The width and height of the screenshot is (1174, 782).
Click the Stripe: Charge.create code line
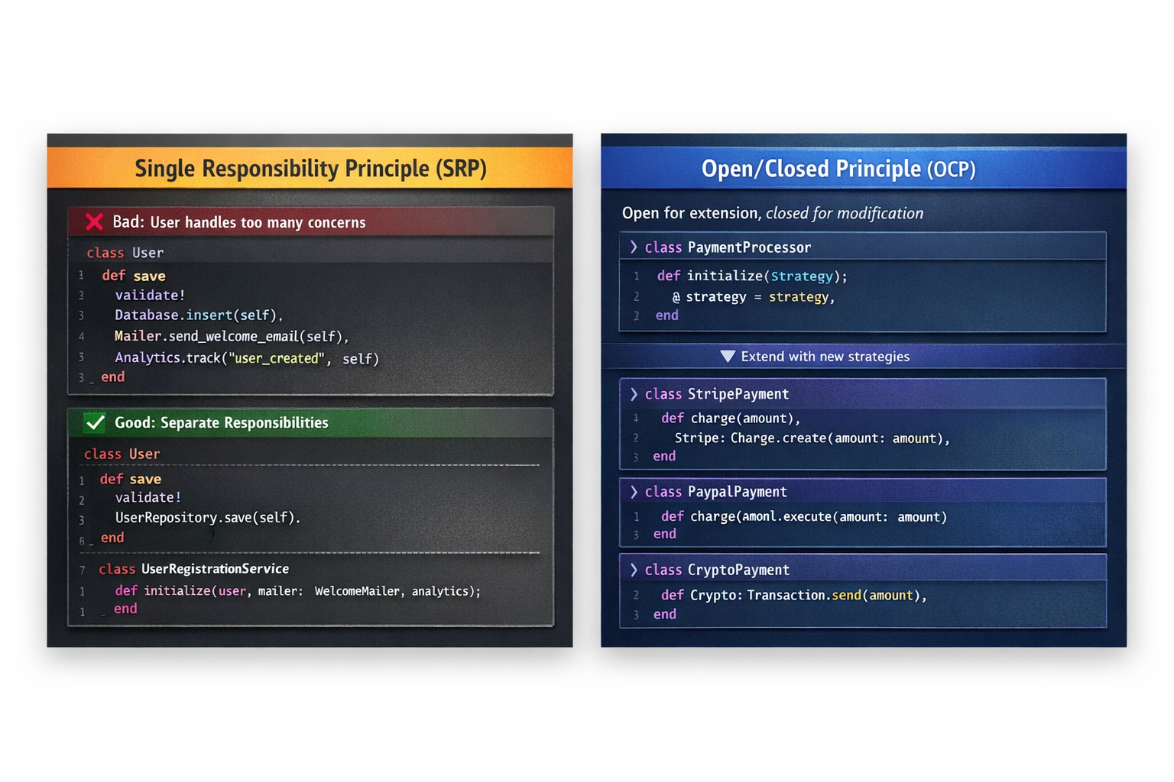[812, 438]
